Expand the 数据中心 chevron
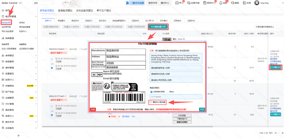Screen dimensions: 284x139 tap(36, 80)
